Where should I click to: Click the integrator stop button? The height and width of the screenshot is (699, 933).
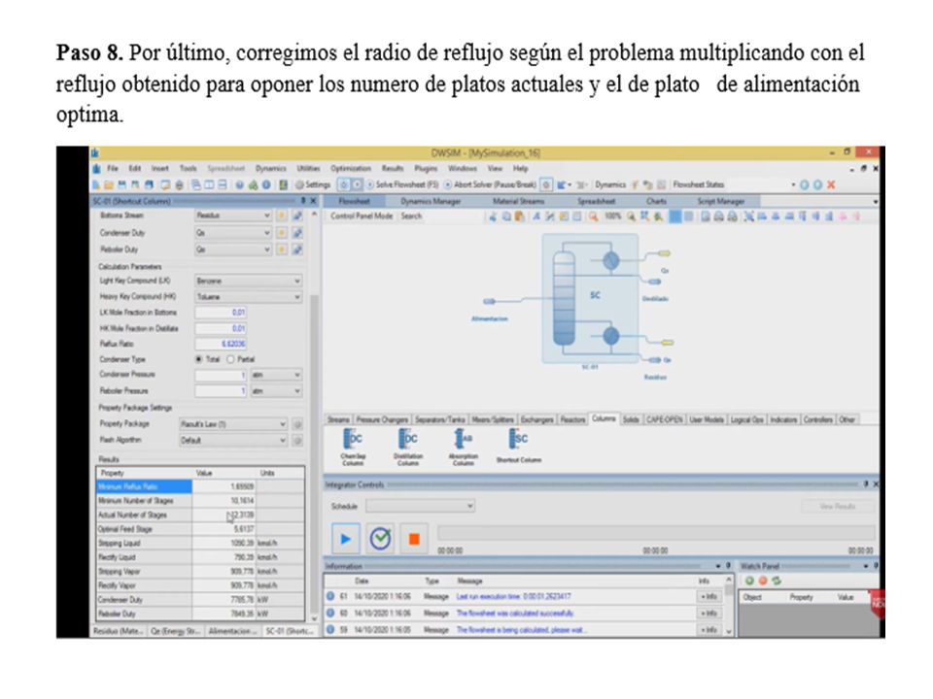(414, 539)
